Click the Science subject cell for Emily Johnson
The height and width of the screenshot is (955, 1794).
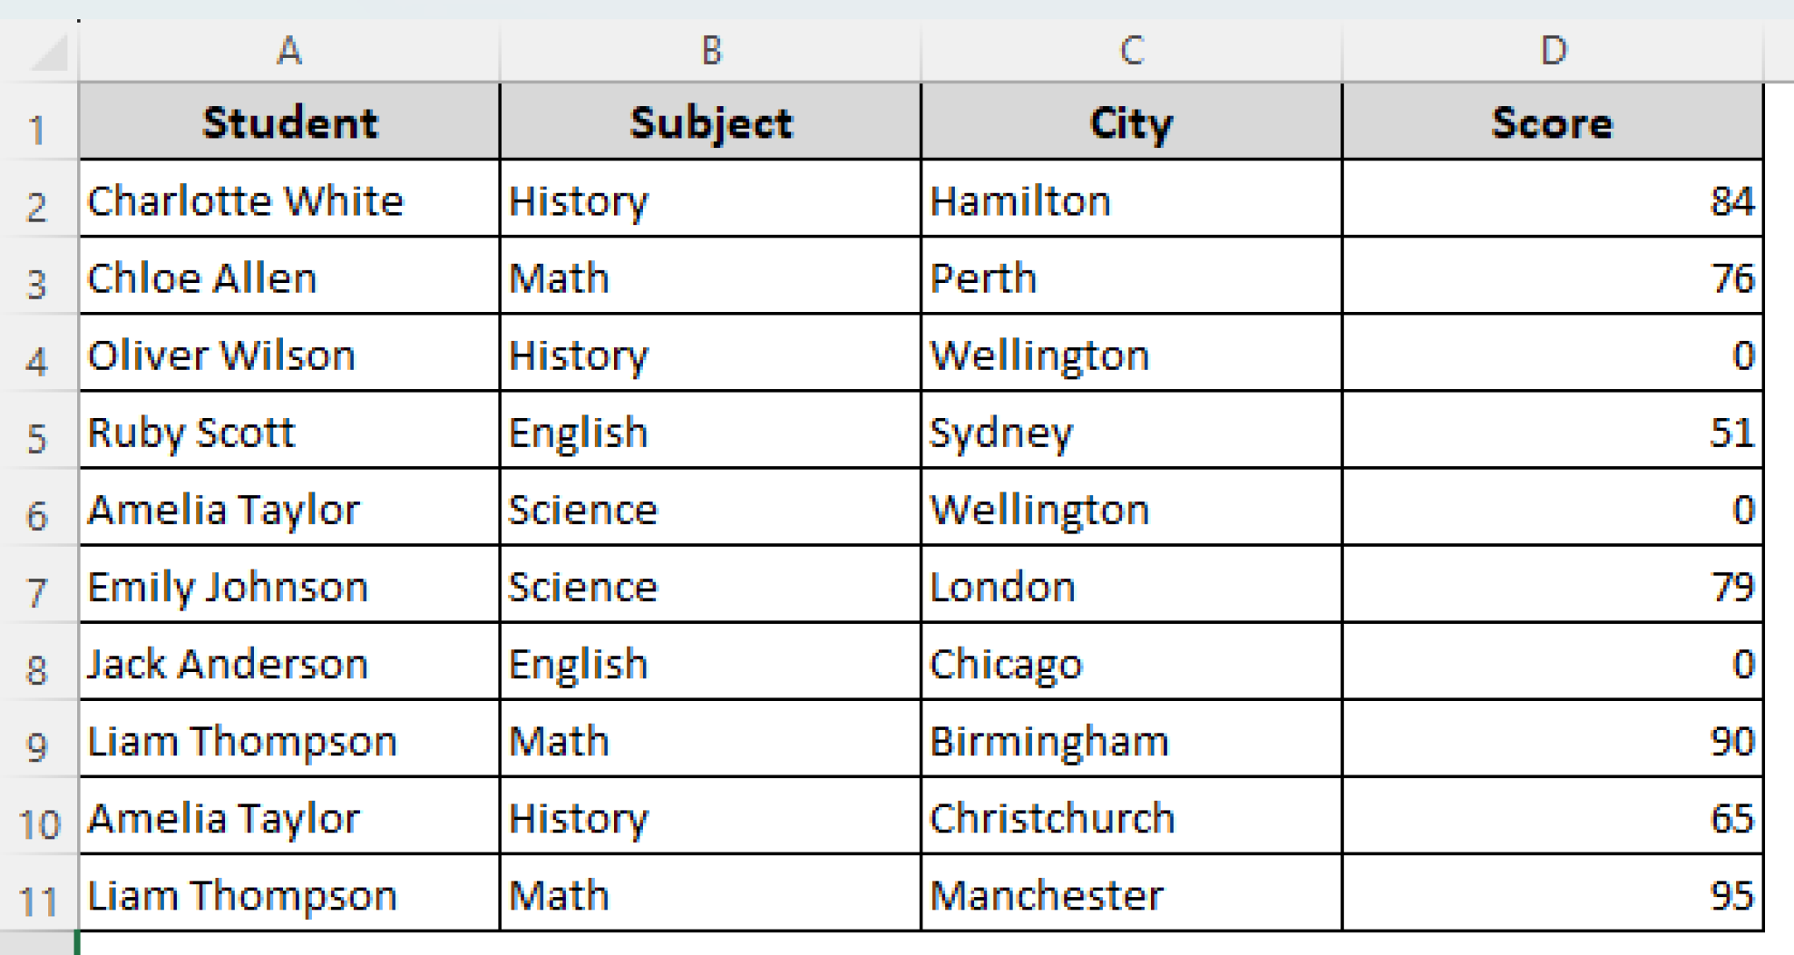tap(710, 586)
